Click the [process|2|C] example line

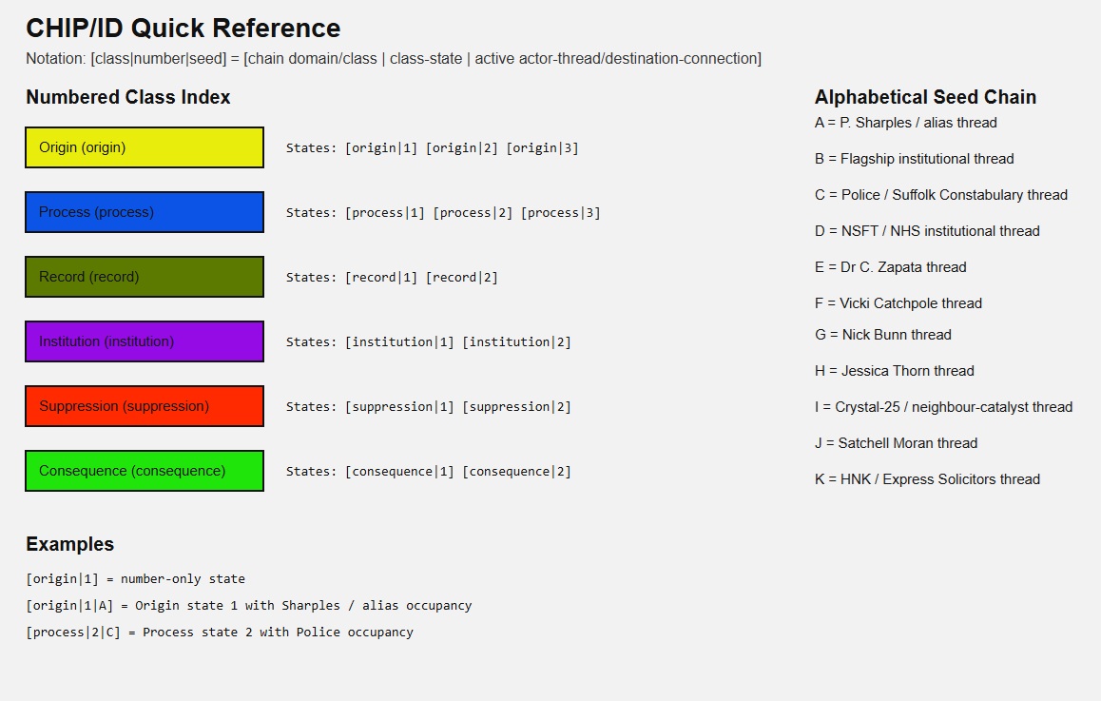220,633
